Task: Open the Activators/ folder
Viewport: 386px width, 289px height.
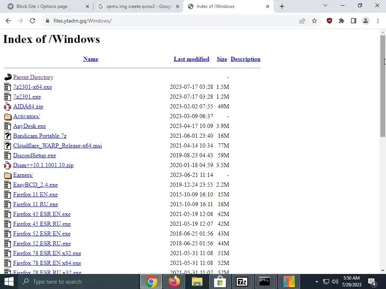Action: tap(26, 116)
